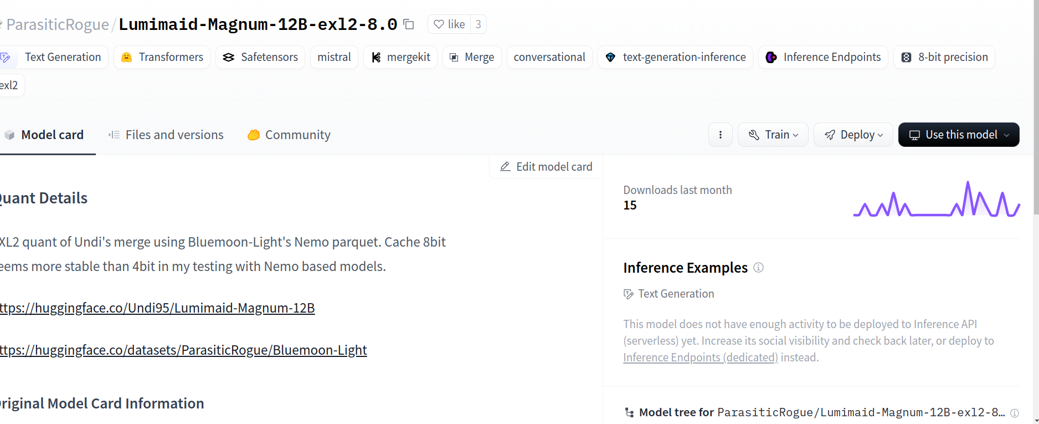Click the downloads last month sparkline chart
Image resolution: width=1039 pixels, height=424 pixels.
pyautogui.click(x=937, y=198)
